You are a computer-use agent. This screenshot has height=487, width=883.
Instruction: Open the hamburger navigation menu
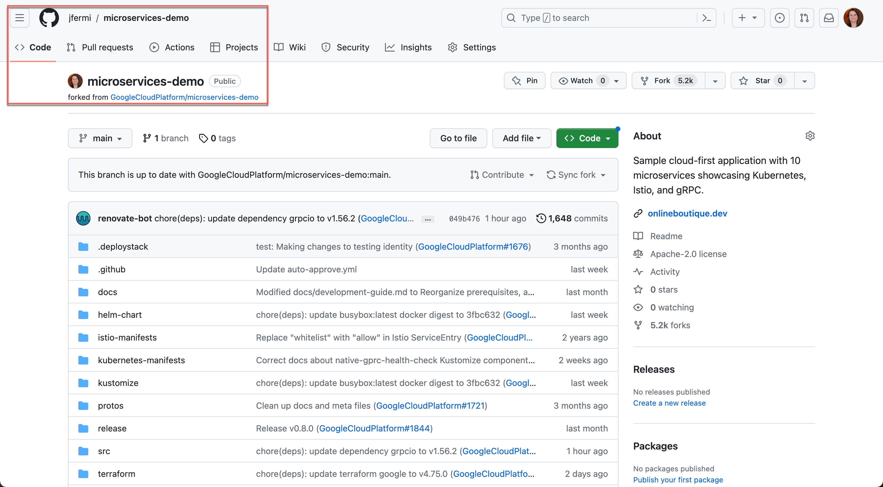pos(20,18)
